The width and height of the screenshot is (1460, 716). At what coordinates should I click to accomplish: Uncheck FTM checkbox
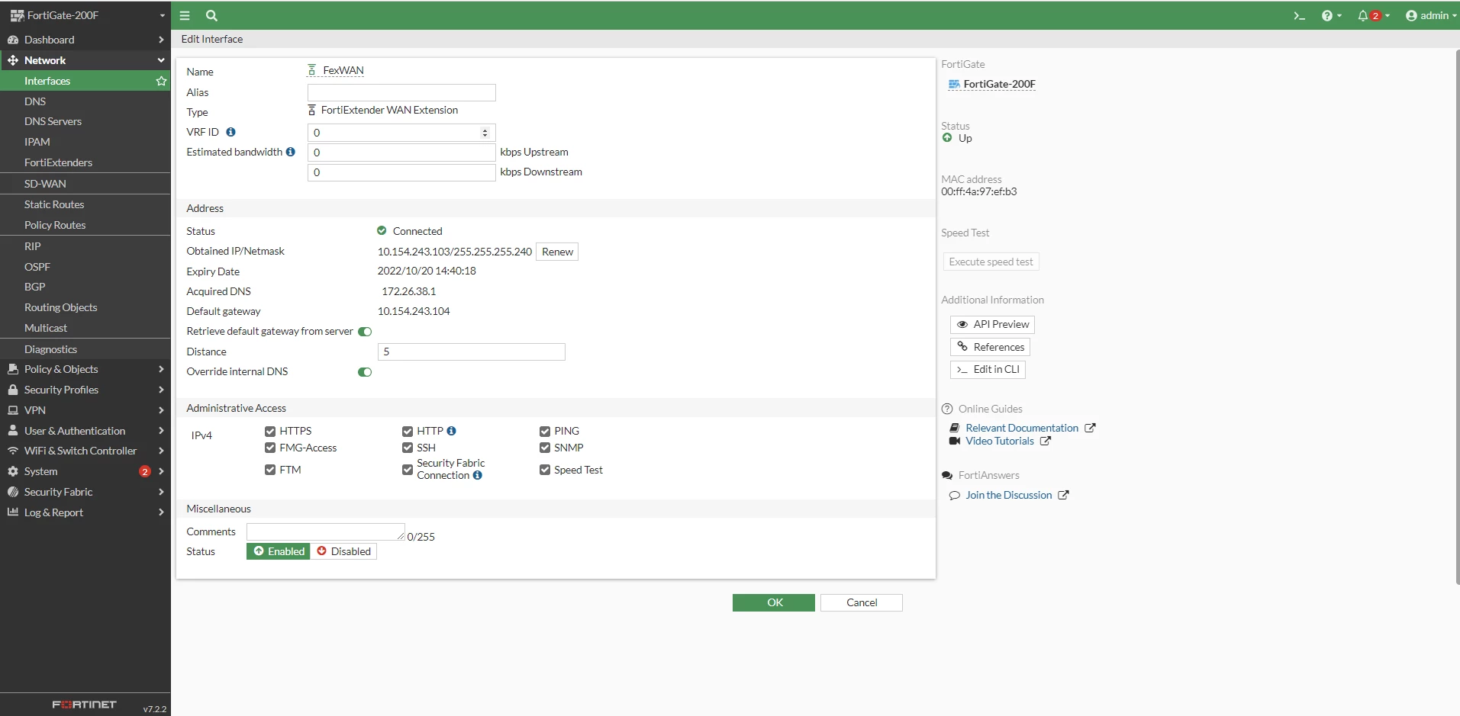coord(270,470)
